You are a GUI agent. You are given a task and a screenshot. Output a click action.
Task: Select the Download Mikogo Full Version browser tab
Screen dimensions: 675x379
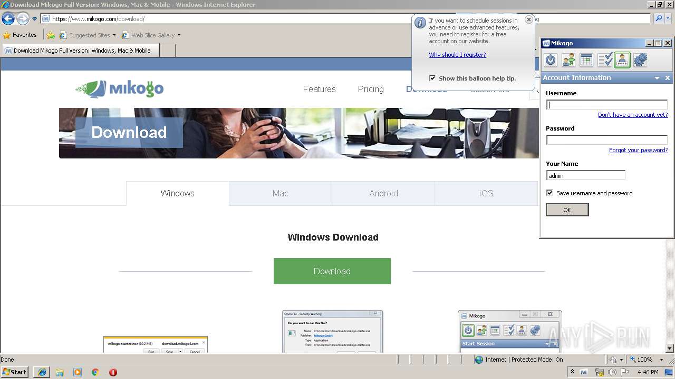80,51
